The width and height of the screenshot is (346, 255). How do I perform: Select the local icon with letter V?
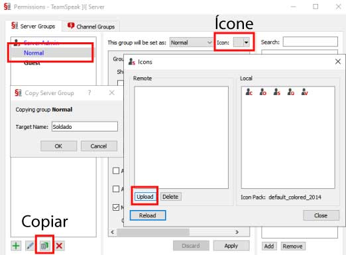[304, 92]
